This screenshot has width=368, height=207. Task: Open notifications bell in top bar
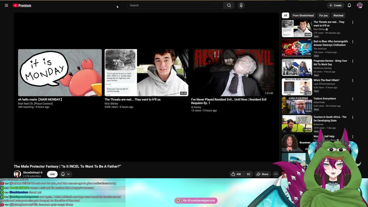(349, 5)
